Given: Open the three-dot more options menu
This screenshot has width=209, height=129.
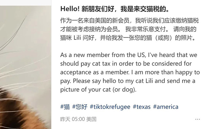Looking at the screenshot, I should (x=197, y=119).
